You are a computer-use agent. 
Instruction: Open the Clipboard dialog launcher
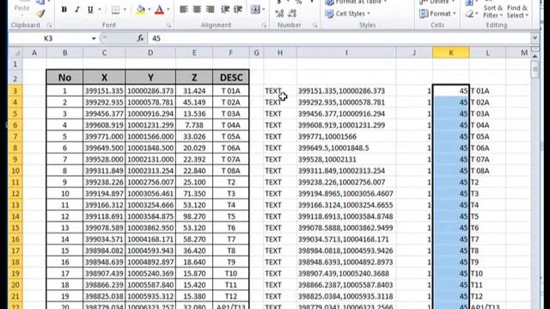50,25
